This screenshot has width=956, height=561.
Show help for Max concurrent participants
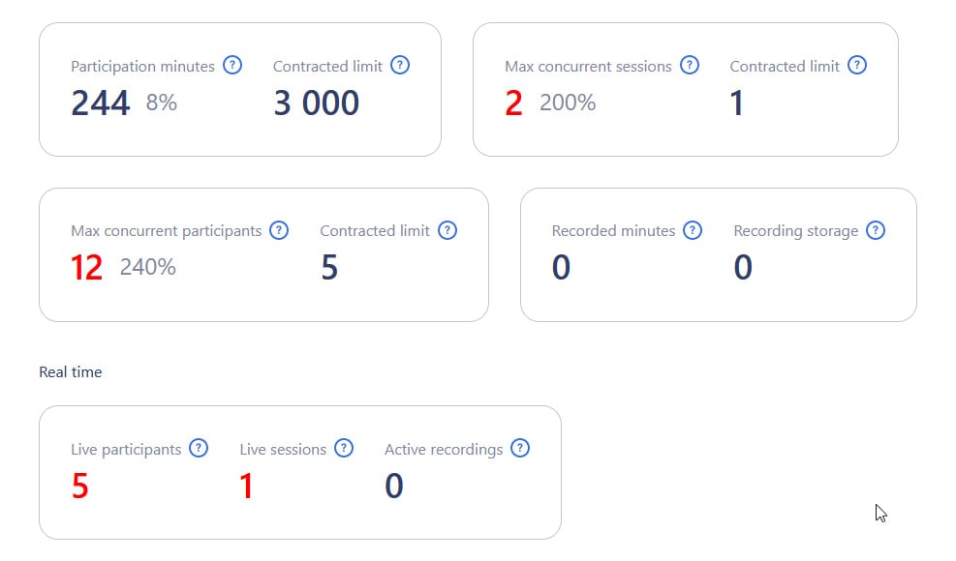click(x=279, y=230)
